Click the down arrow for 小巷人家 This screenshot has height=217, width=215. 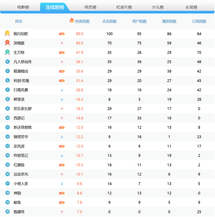(x=62, y=184)
